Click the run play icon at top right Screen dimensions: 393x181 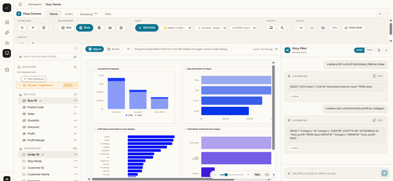coord(380,13)
